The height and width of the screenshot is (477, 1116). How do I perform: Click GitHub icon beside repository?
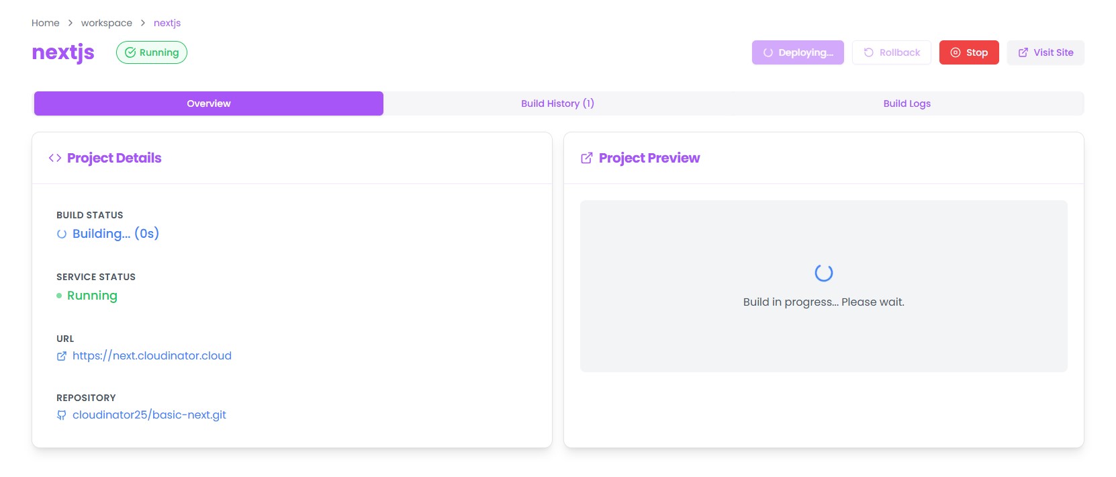tap(62, 415)
